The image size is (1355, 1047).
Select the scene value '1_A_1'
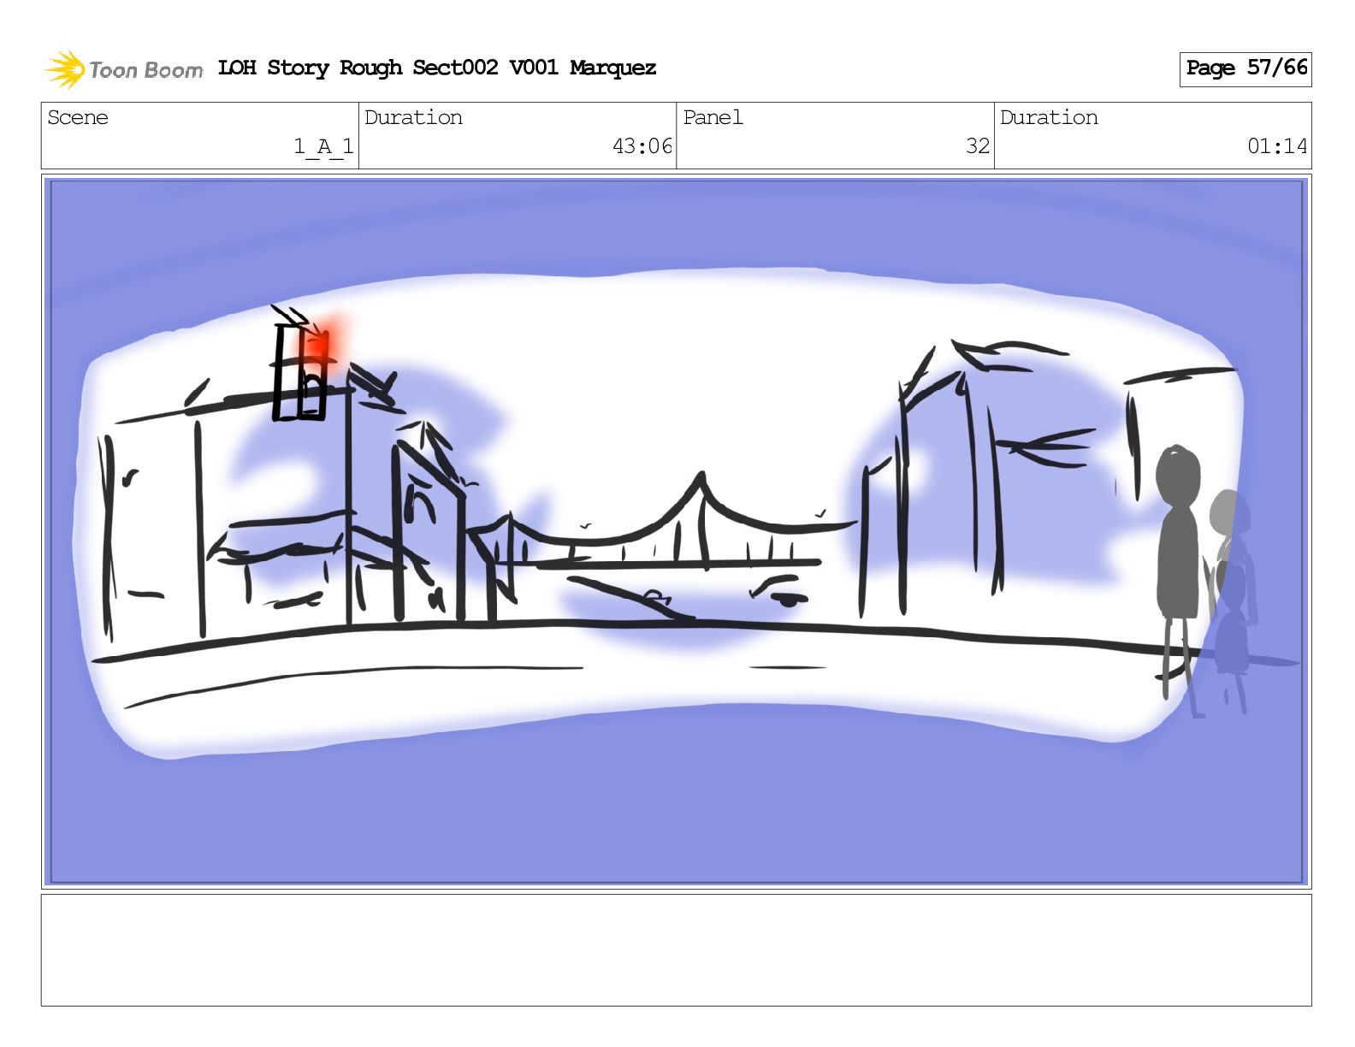323,146
